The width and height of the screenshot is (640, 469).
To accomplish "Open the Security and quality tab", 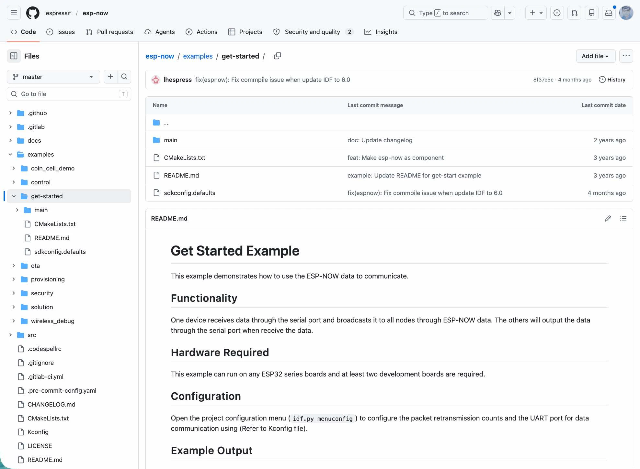I will [314, 32].
